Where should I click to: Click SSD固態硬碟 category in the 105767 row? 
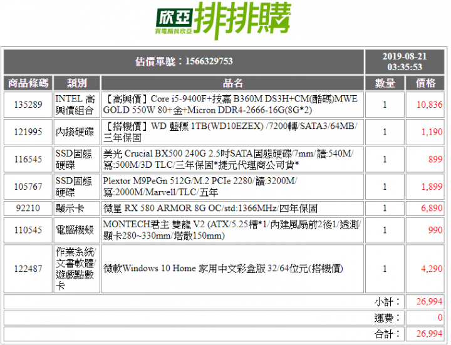tap(74, 187)
